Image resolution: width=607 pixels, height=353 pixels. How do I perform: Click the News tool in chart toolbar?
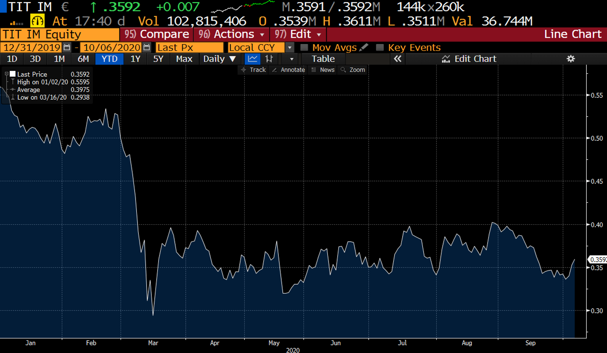tap(323, 70)
